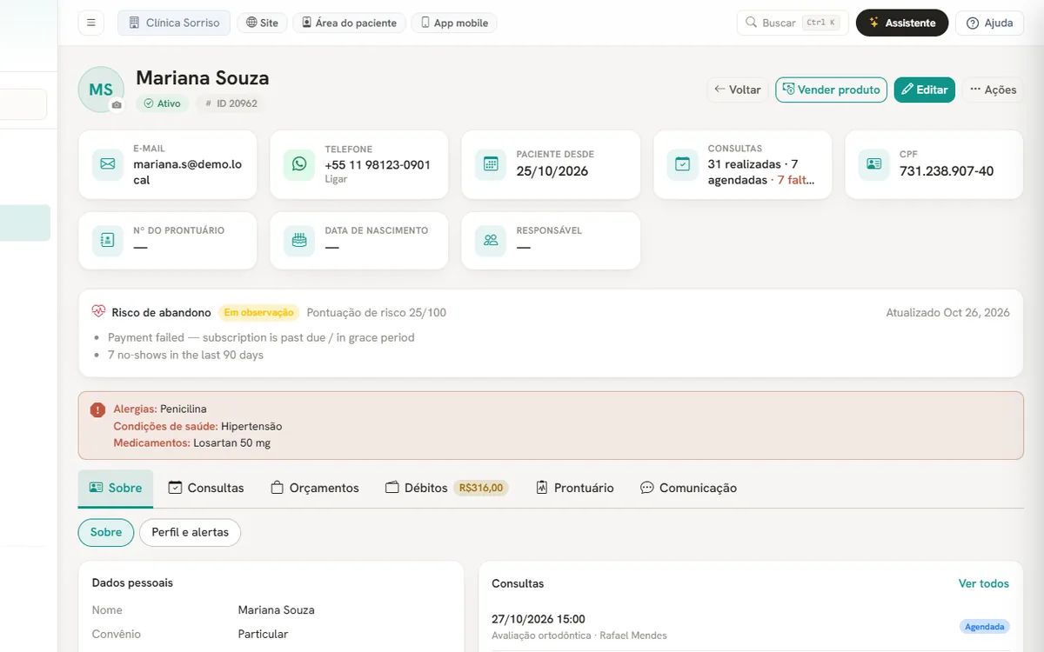Click Vender produto button
This screenshot has width=1044, height=652.
831,90
